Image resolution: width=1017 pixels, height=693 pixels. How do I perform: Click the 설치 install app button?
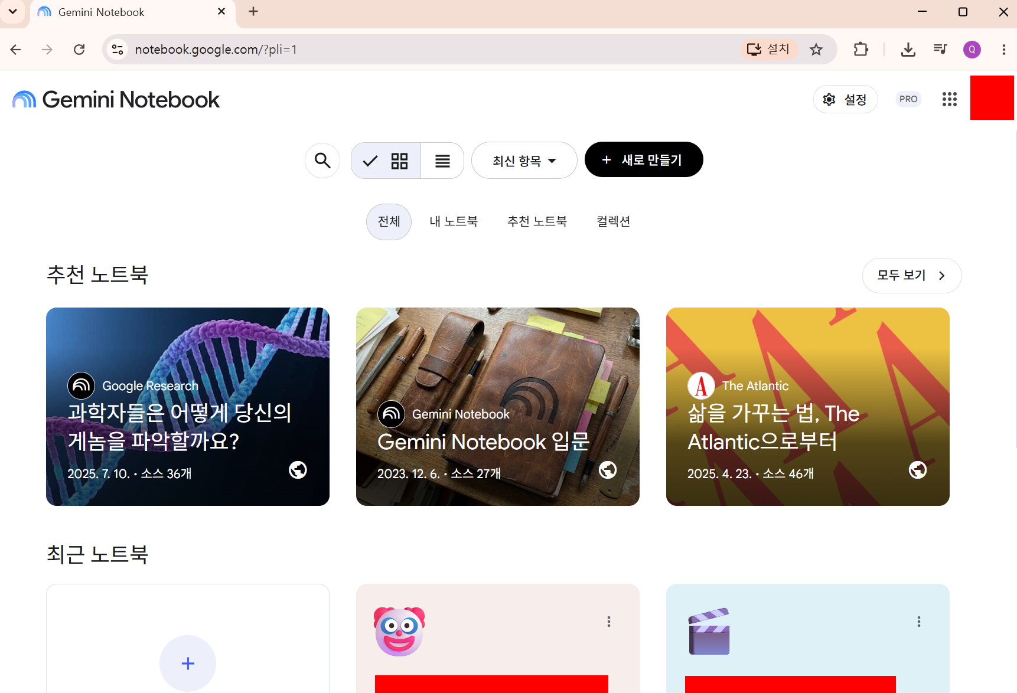click(768, 49)
